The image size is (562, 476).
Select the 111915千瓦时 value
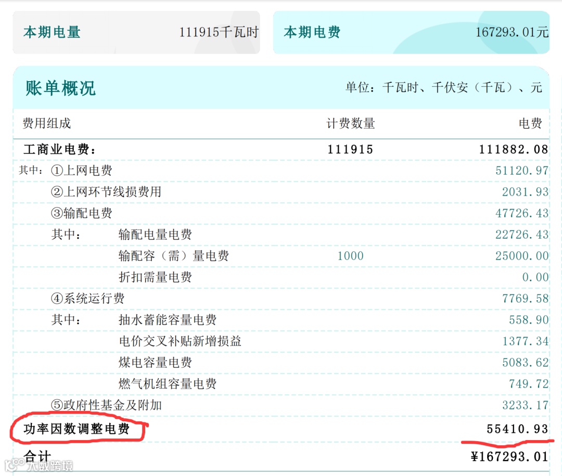(219, 32)
